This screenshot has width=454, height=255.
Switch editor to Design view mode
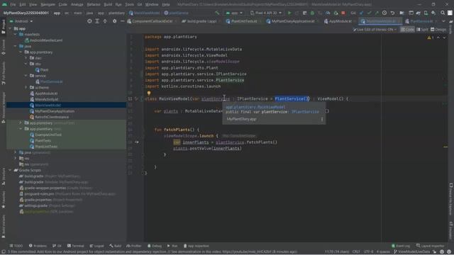coord(438,30)
